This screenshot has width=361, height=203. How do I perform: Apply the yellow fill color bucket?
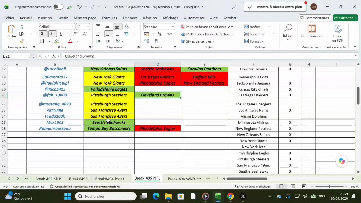tap(57, 41)
